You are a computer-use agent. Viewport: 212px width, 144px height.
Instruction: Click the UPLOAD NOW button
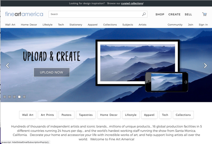pos(52,73)
